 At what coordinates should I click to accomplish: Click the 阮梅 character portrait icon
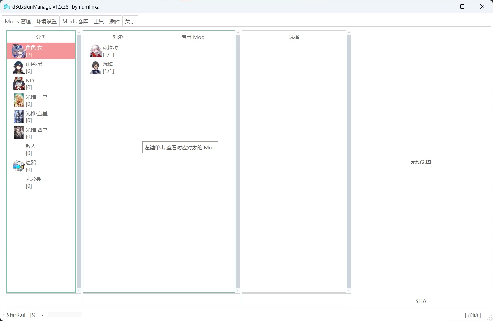pos(95,67)
